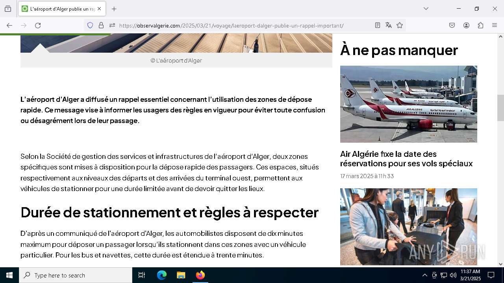Click the '© L'aéroport d'Alger' image caption

[x=176, y=61]
